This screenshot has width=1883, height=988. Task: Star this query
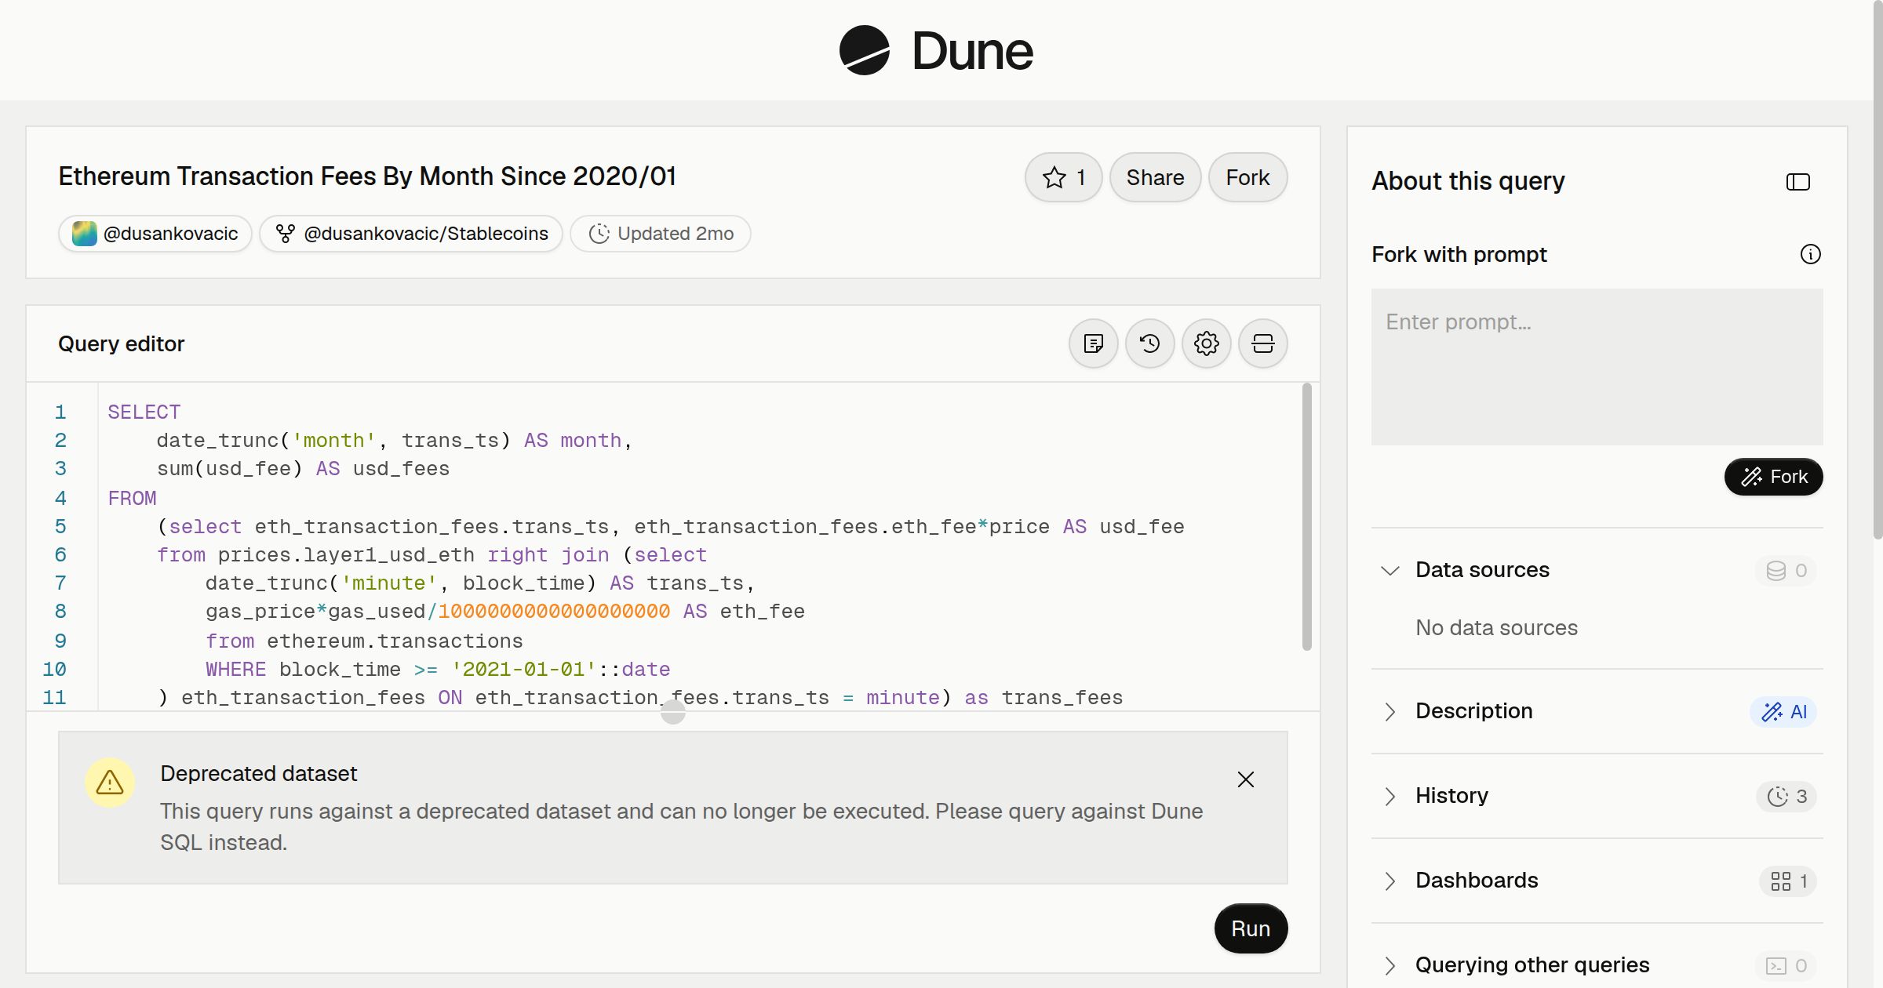[x=1063, y=177]
